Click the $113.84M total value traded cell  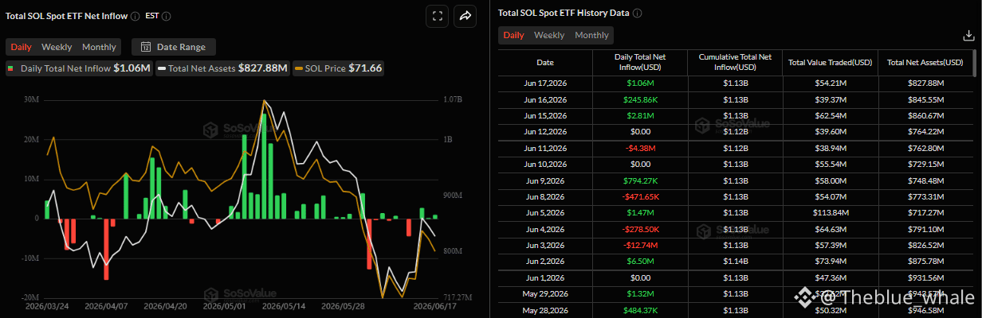point(830,213)
